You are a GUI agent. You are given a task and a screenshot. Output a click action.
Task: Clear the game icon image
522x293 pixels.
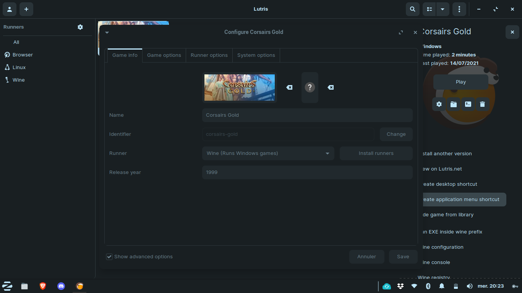pos(331,87)
